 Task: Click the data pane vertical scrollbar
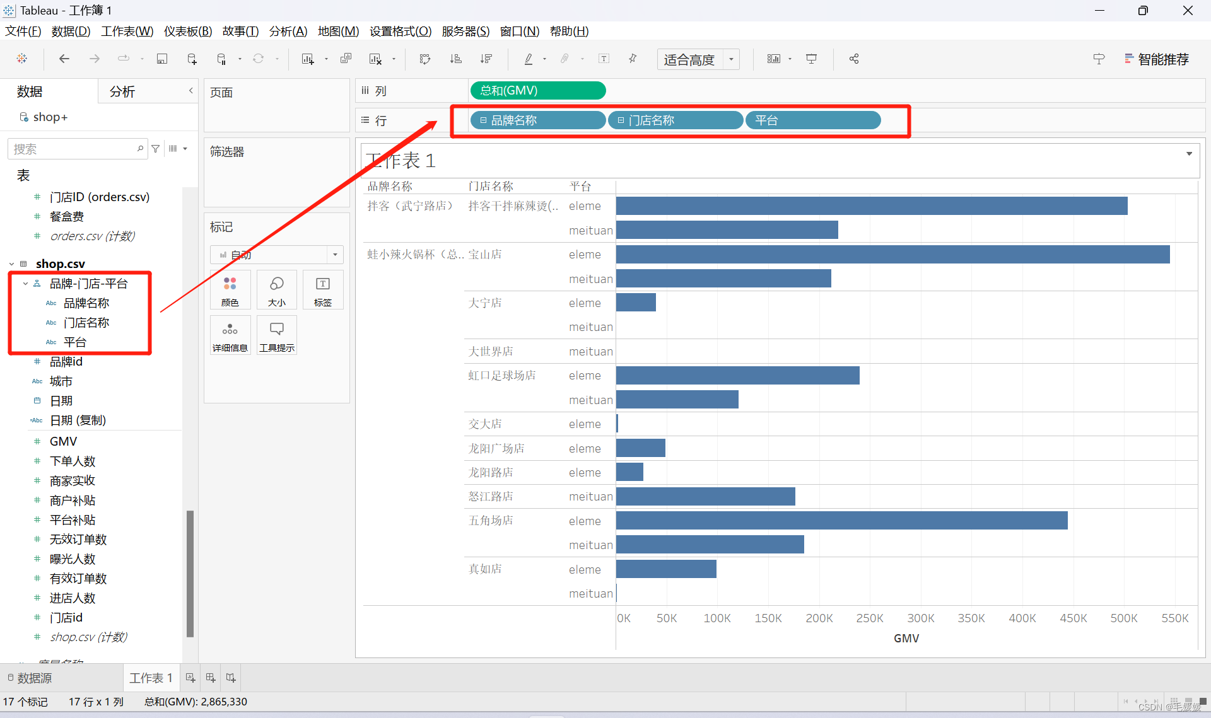pos(190,574)
